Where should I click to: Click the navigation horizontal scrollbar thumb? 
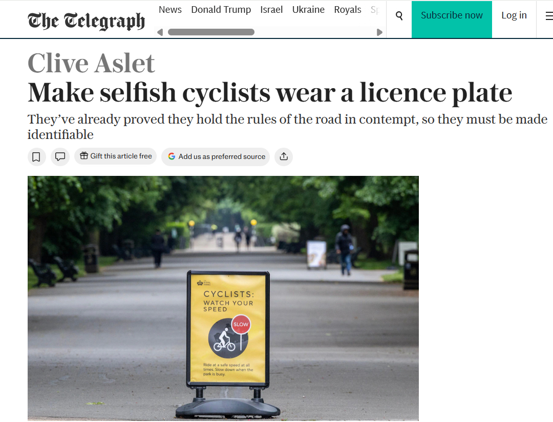[211, 32]
